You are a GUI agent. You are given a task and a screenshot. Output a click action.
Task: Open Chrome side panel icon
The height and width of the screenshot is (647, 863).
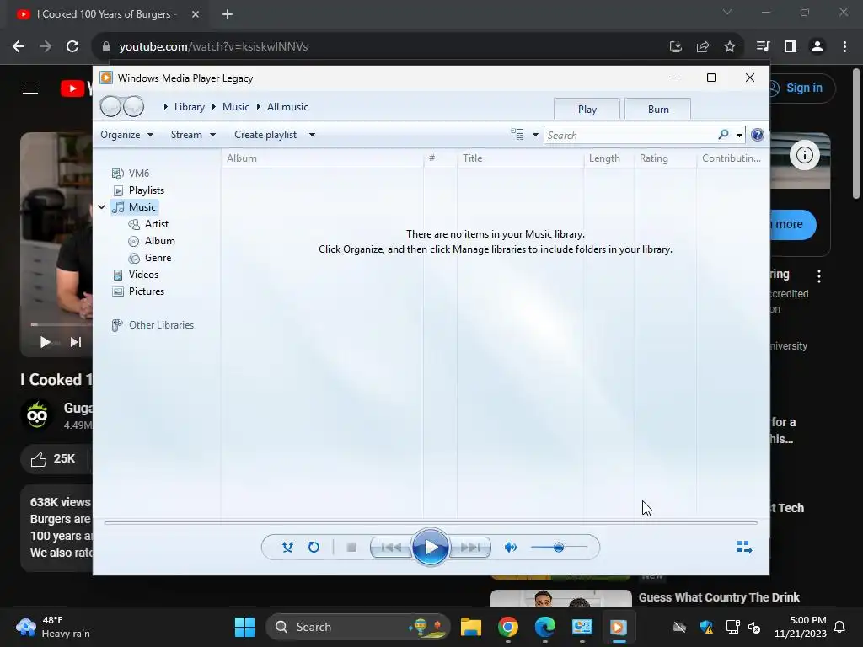tap(791, 47)
